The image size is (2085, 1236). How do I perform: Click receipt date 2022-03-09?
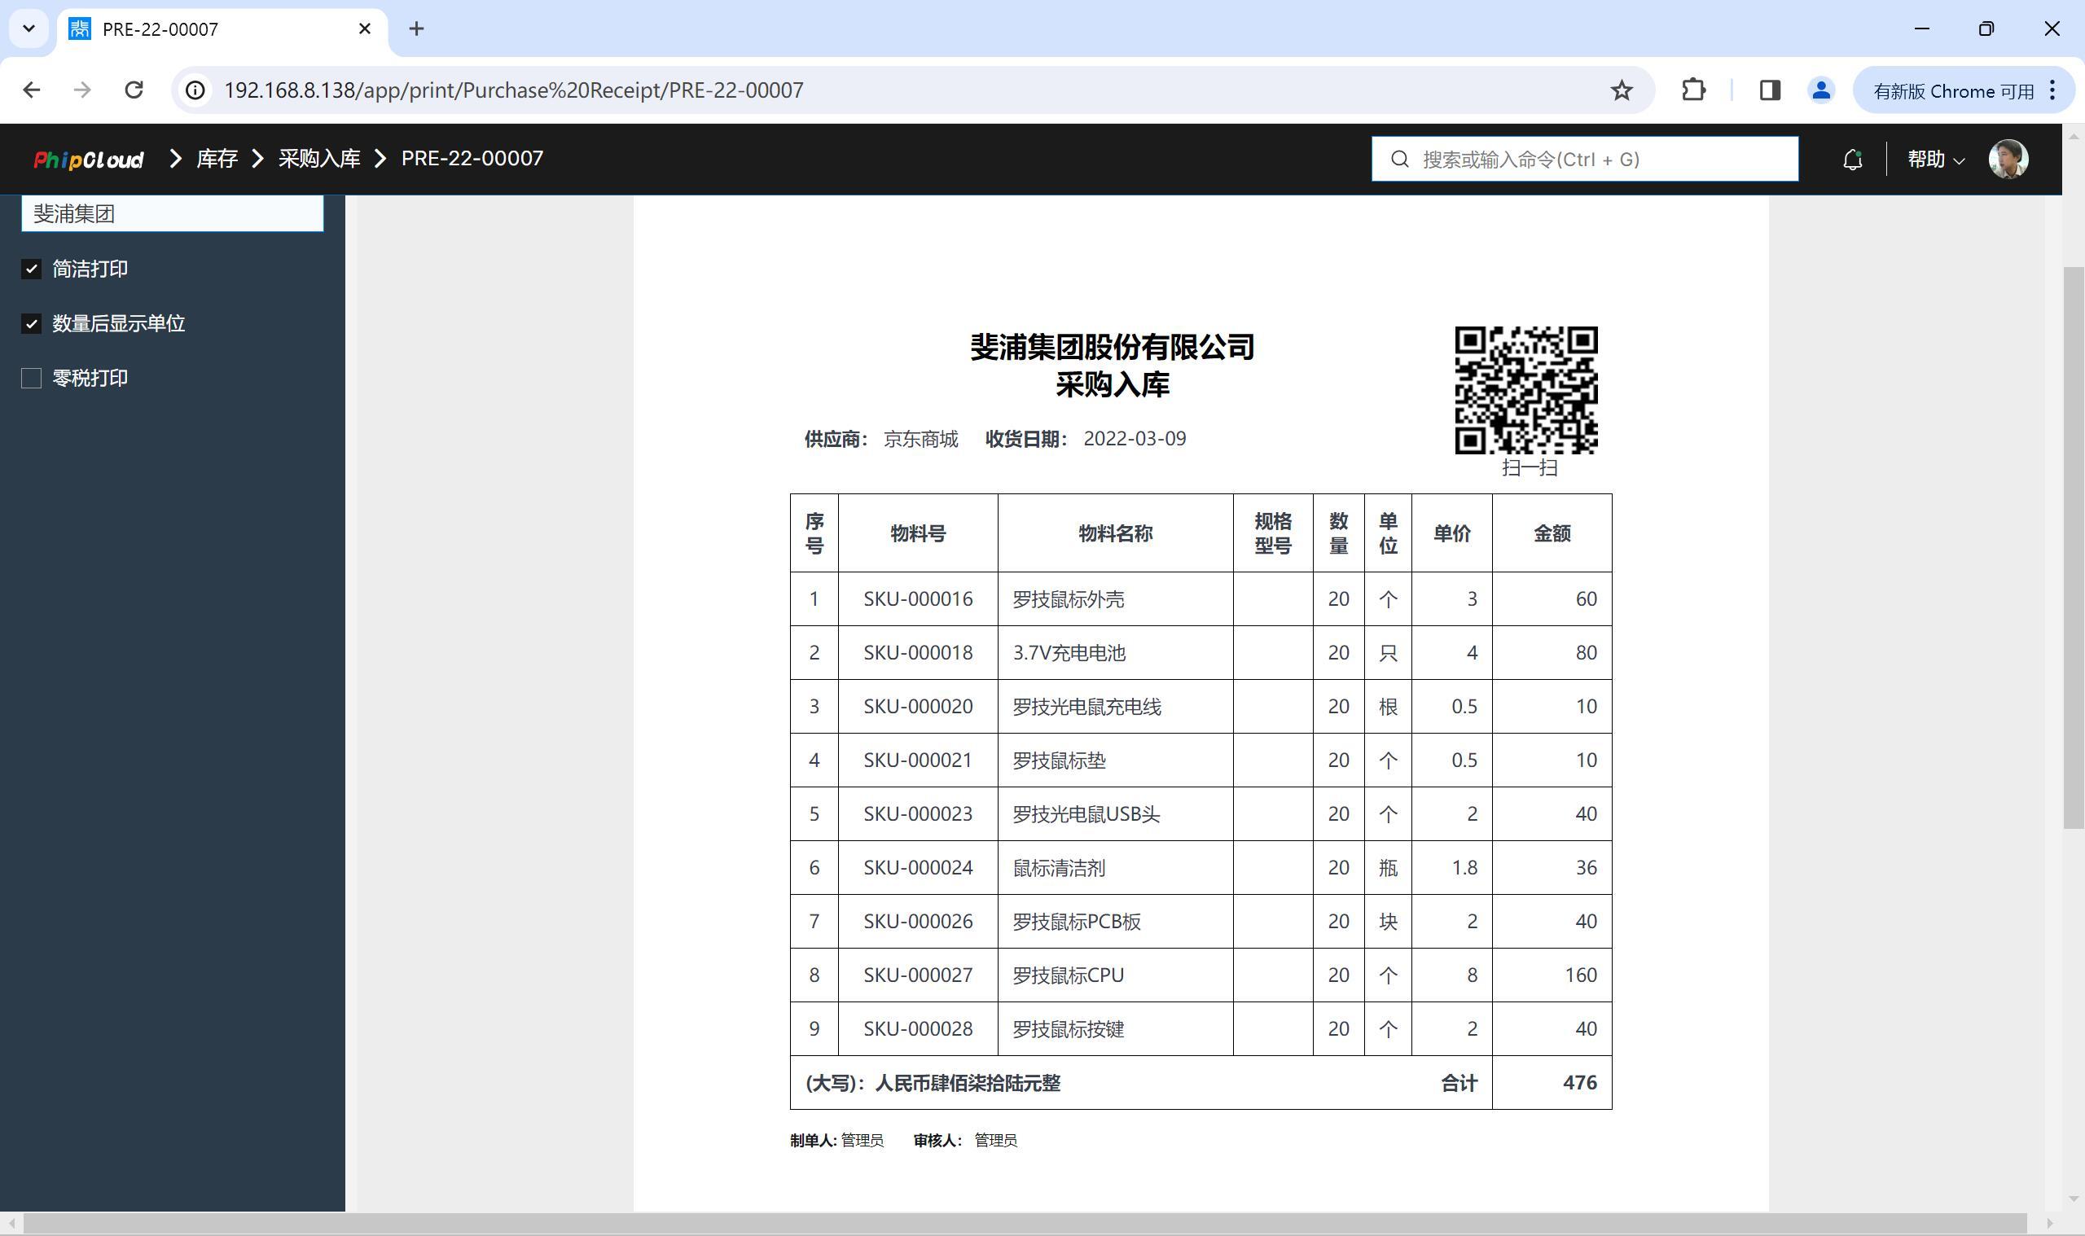(x=1135, y=439)
